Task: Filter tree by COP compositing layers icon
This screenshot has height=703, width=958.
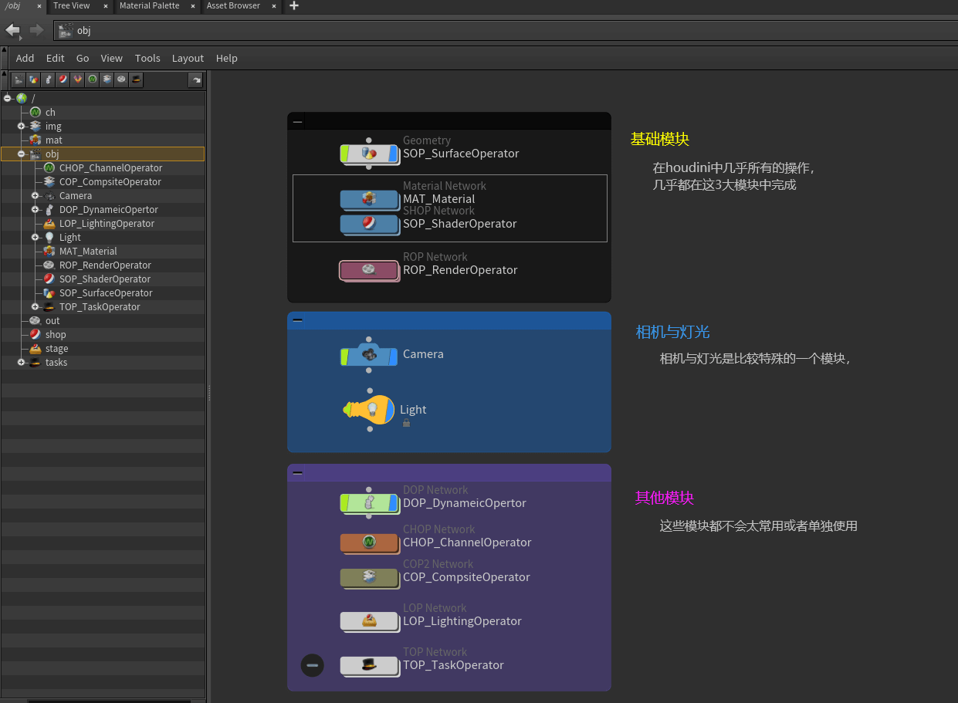Action: (x=107, y=79)
